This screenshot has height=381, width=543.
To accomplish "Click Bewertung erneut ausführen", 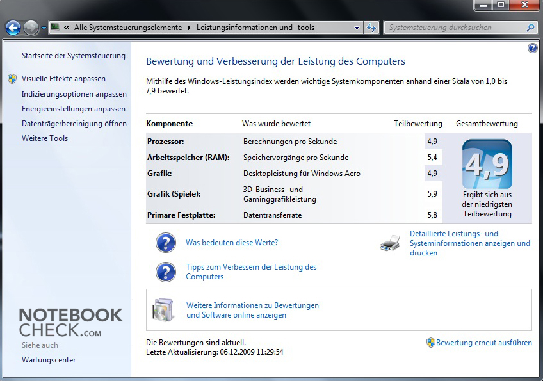I will pos(484,343).
